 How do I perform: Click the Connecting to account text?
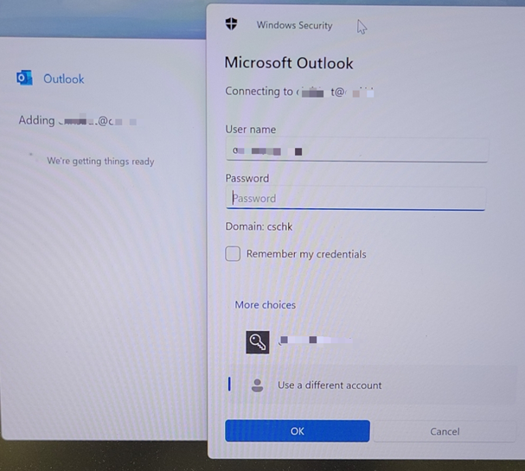coord(299,92)
